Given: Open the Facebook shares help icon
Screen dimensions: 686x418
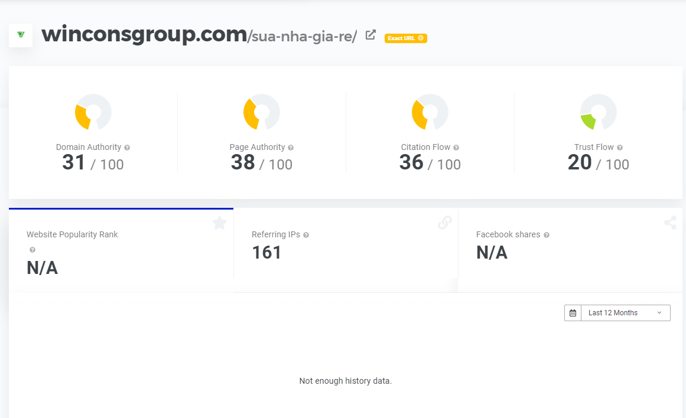Looking at the screenshot, I should 547,235.
